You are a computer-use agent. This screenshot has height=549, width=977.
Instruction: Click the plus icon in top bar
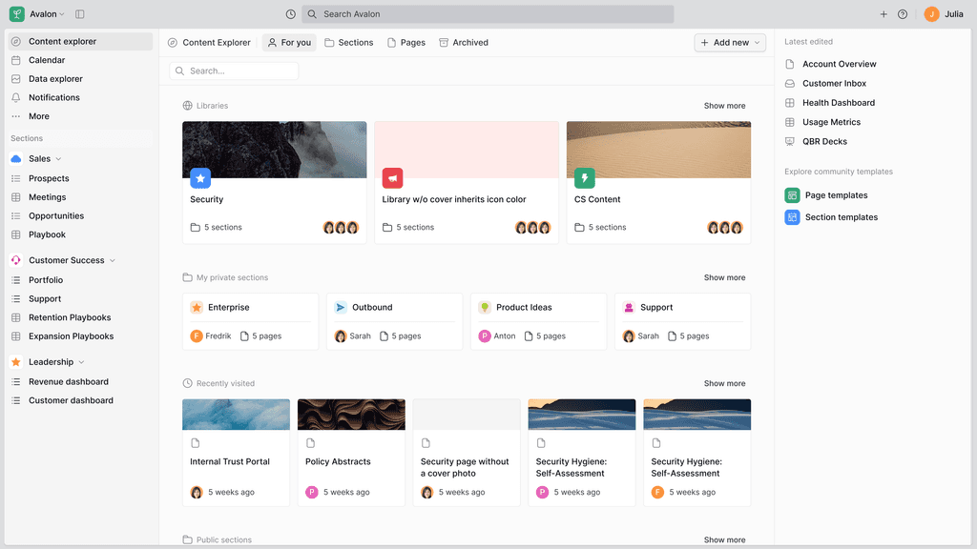coord(883,14)
